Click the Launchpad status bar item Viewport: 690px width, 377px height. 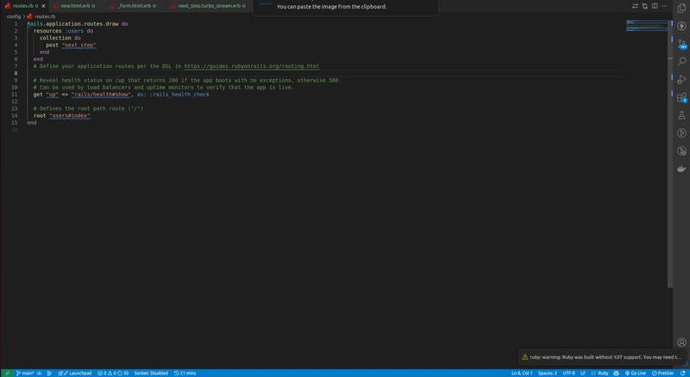pyautogui.click(x=75, y=373)
